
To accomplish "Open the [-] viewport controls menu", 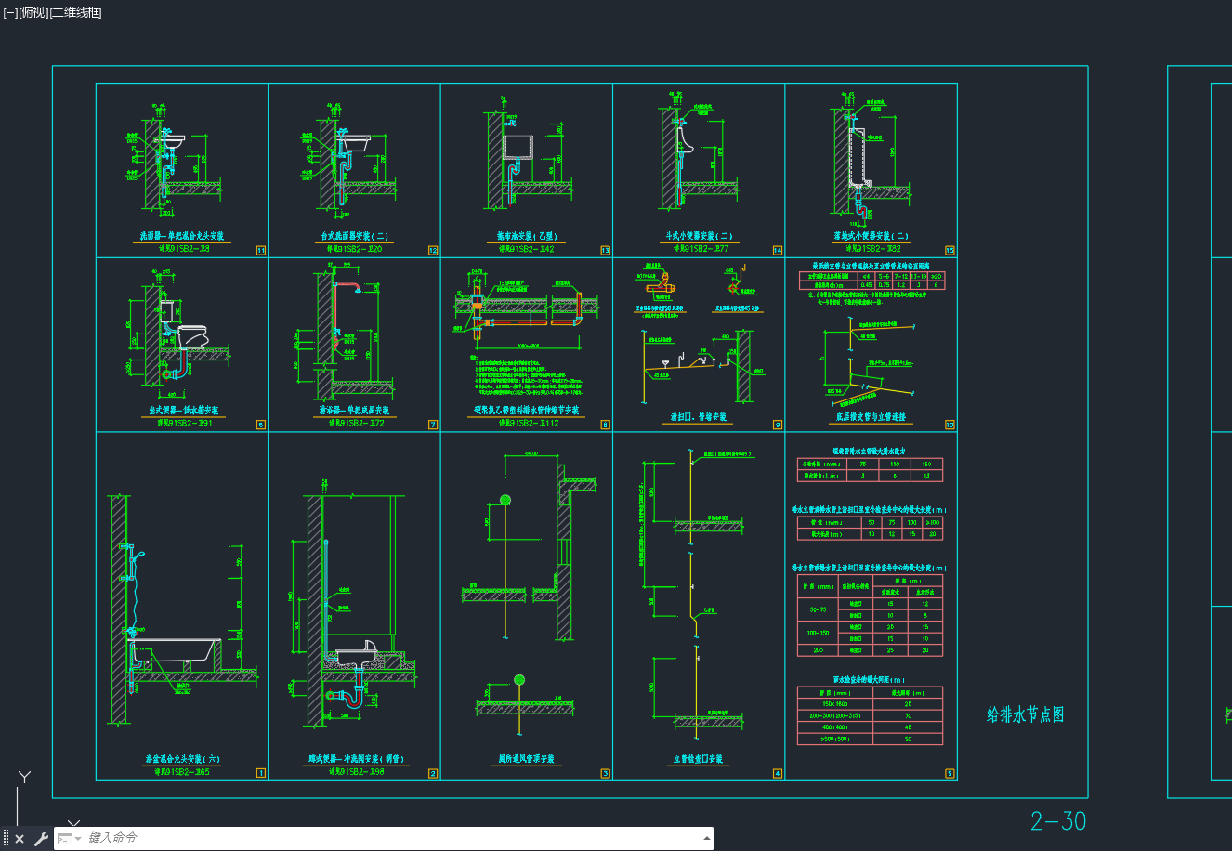I will click(10, 12).
